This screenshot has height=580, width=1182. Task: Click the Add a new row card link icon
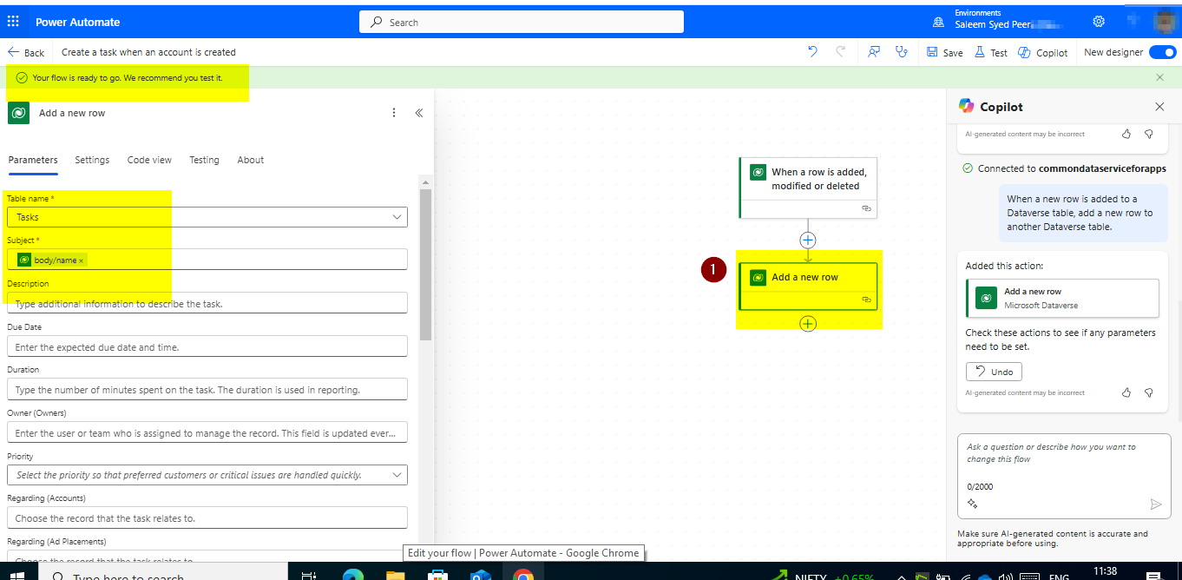pyautogui.click(x=865, y=300)
